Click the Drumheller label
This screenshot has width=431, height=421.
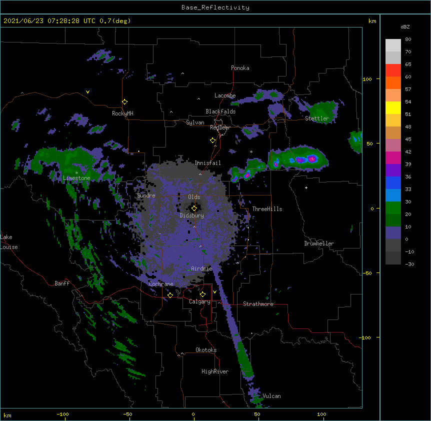click(319, 243)
